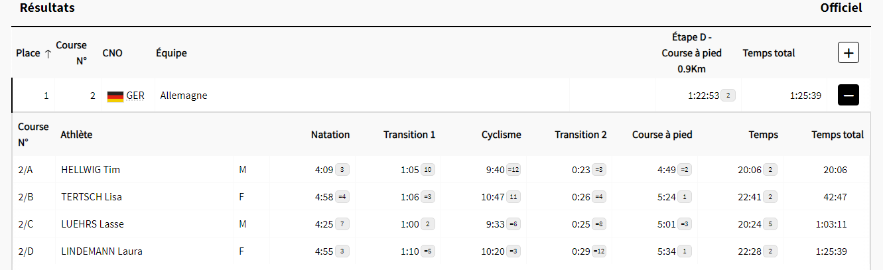Click the Cyclisme column header

501,135
